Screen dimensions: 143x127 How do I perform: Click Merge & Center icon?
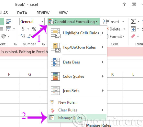[x=8, y=29]
